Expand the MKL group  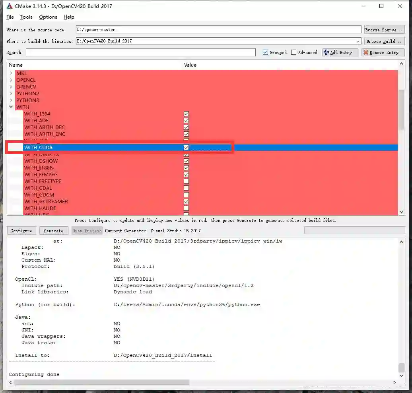tap(11, 73)
